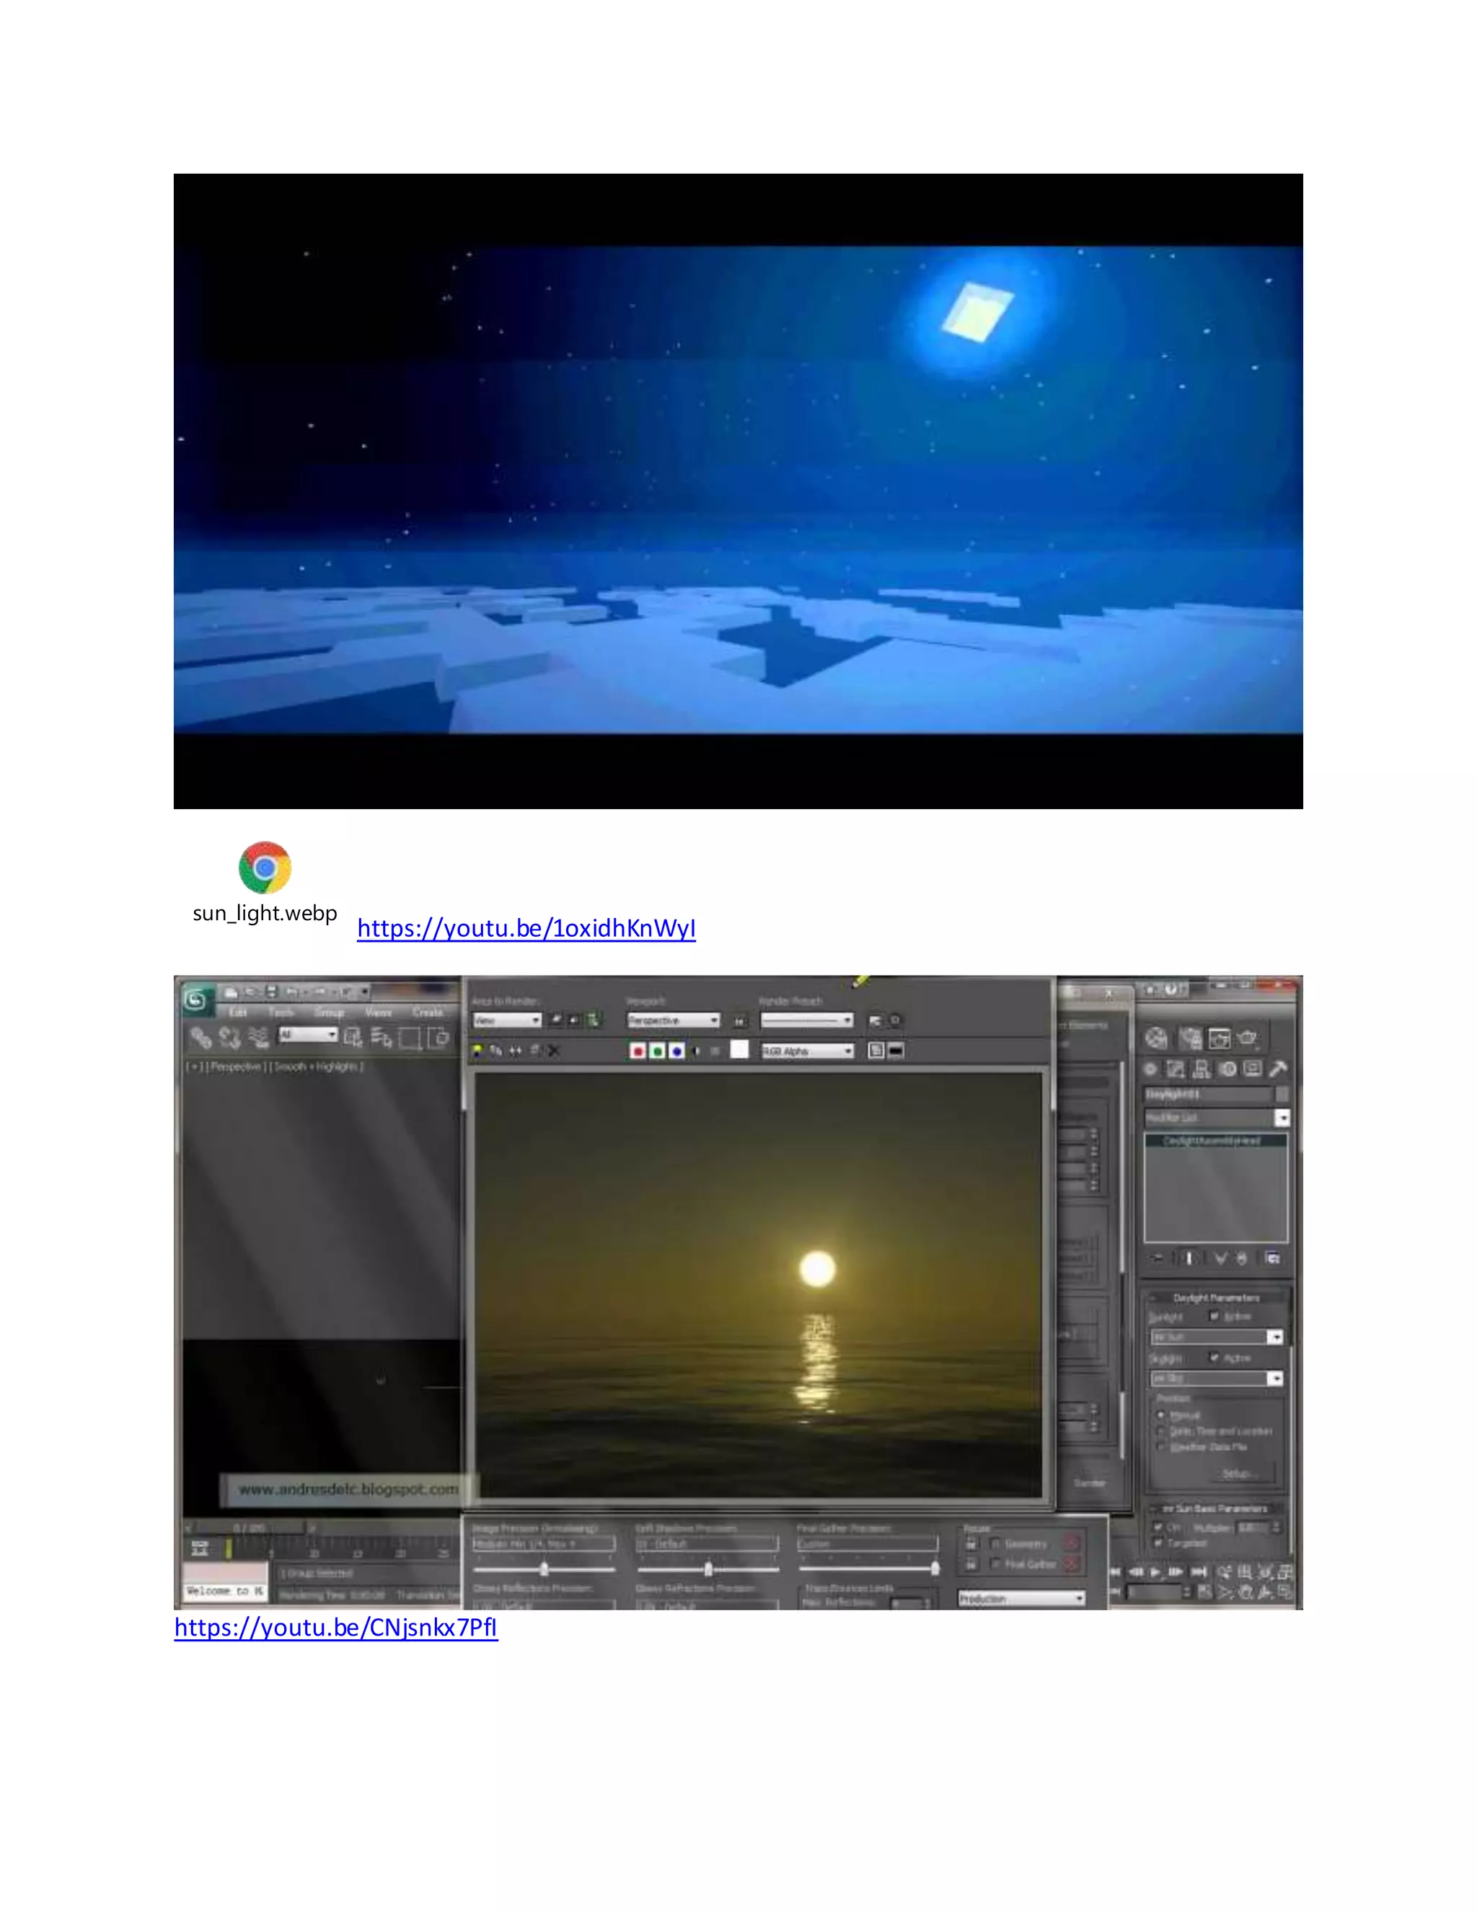Toggle the mr Sun On checkbox
This screenshot has width=1477, height=1911.
[1158, 1528]
